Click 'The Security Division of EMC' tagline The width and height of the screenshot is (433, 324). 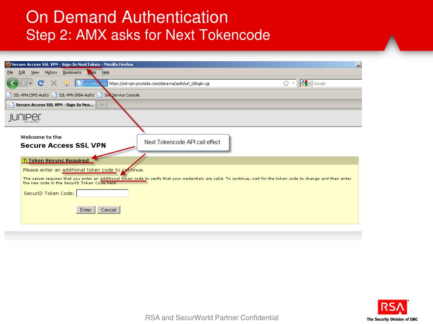[x=392, y=319]
